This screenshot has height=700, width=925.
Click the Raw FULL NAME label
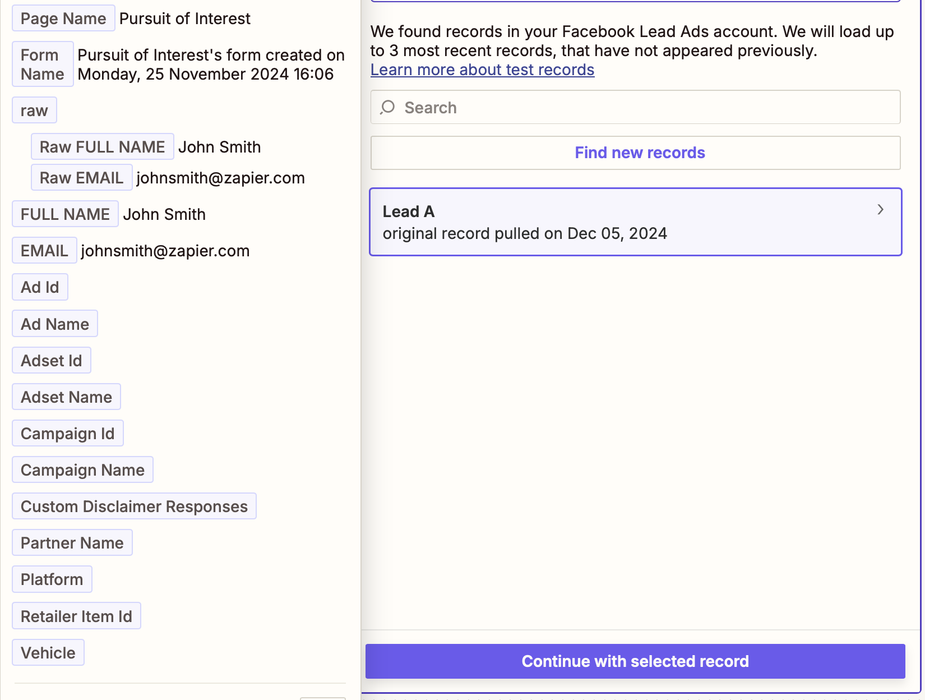[102, 147]
